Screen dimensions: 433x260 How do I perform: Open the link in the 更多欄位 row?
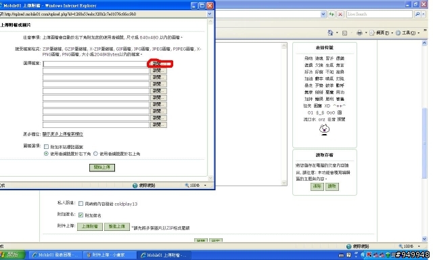pyautogui.click(x=63, y=134)
